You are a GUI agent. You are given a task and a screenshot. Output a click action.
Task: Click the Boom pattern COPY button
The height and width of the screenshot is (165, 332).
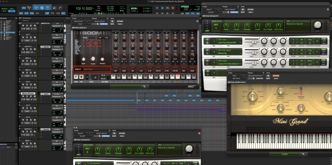[100, 38]
